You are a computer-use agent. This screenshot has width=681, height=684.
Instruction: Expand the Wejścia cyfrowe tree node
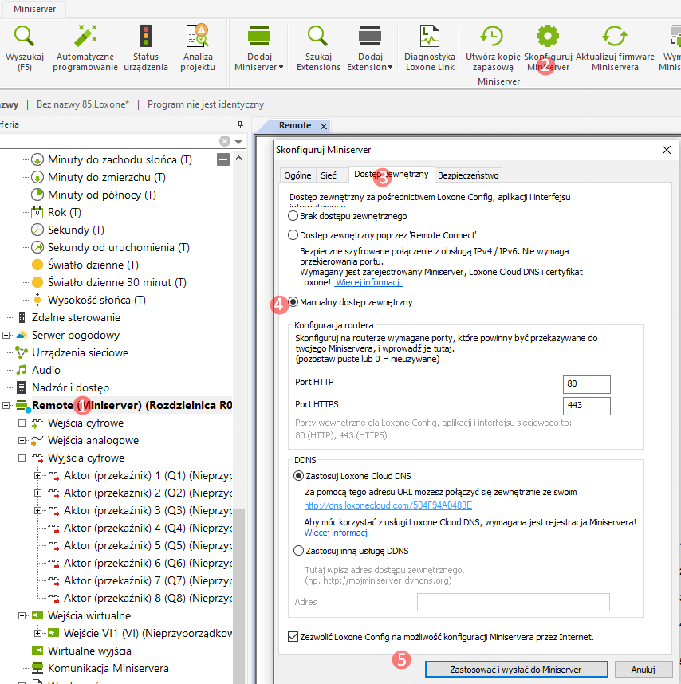coord(22,423)
